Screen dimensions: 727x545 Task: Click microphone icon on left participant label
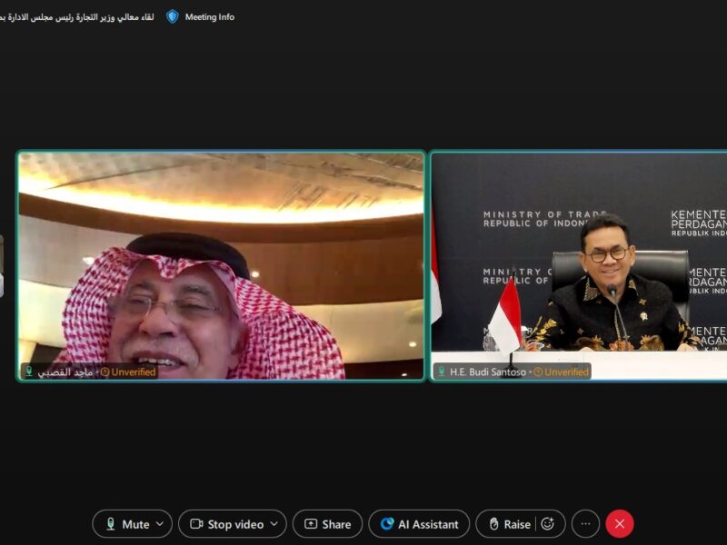[x=29, y=372]
